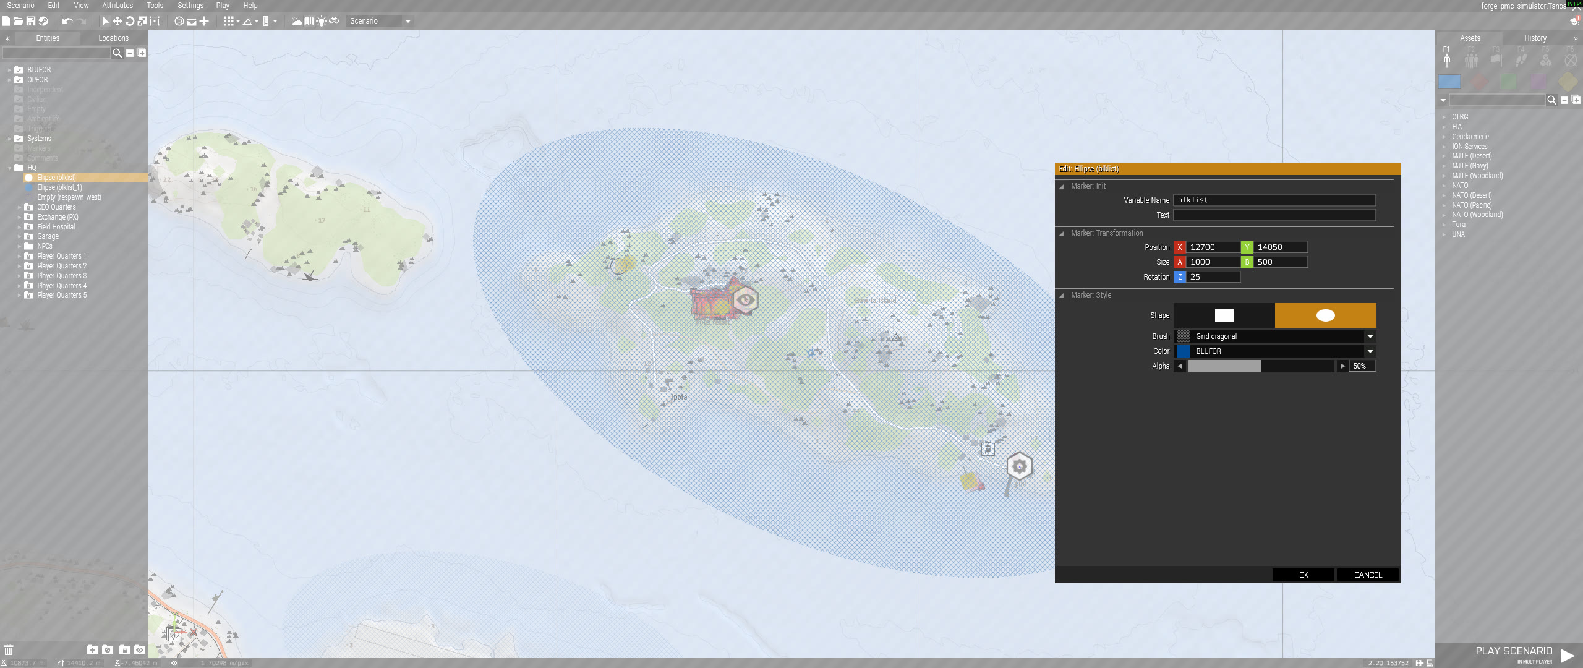Viewport: 1583px width, 668px height.
Task: Search assets with the magnifier icon
Action: tap(1551, 100)
